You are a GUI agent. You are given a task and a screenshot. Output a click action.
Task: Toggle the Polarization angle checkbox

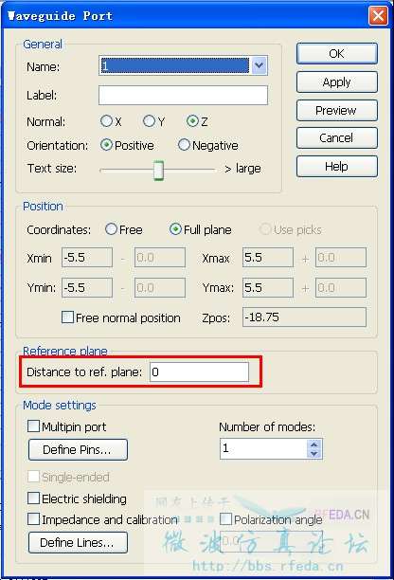(x=225, y=518)
